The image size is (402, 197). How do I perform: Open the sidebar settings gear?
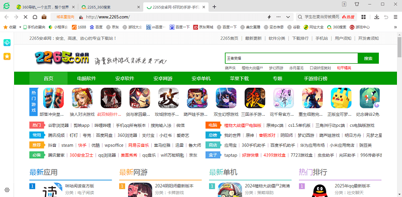coord(7,190)
